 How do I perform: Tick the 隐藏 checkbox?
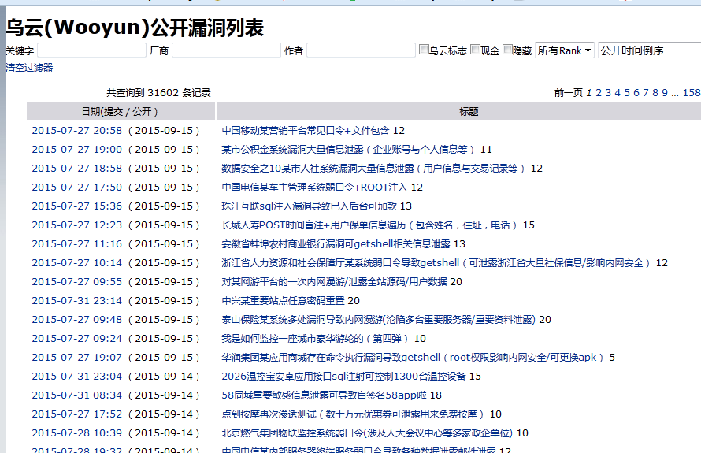coord(507,50)
